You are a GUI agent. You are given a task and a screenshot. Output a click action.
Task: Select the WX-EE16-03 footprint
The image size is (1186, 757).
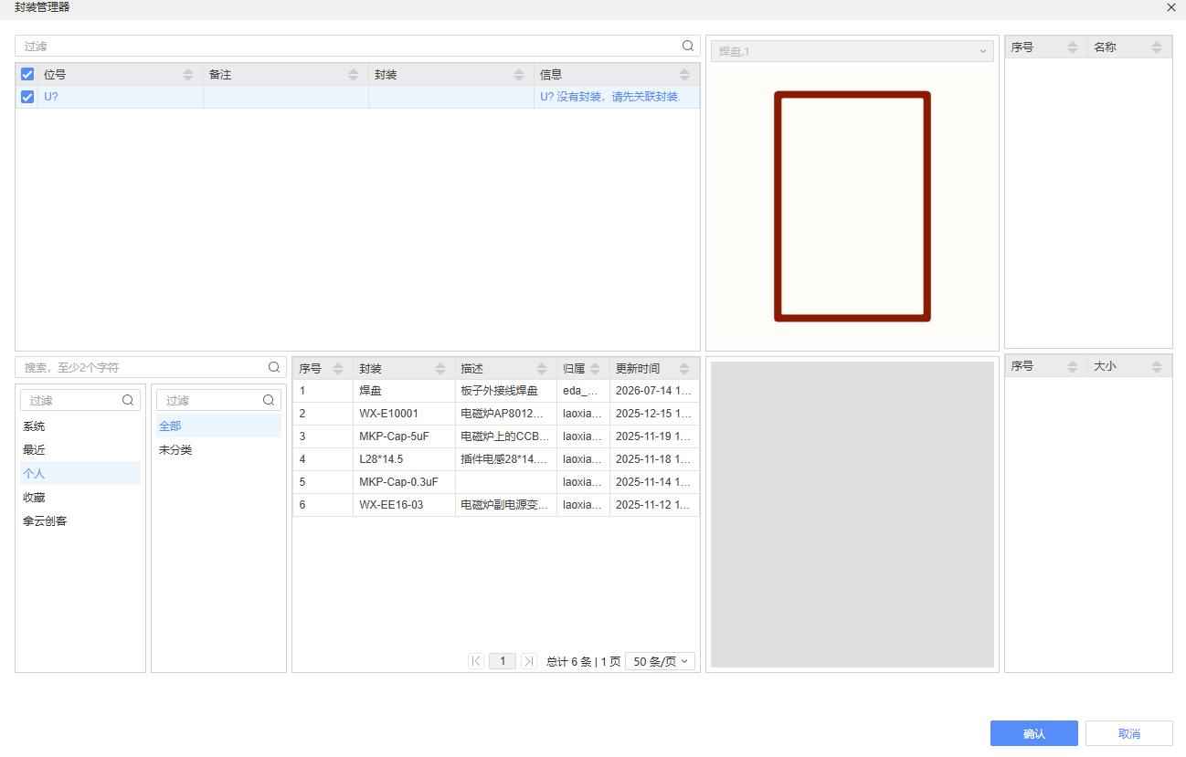(496, 505)
